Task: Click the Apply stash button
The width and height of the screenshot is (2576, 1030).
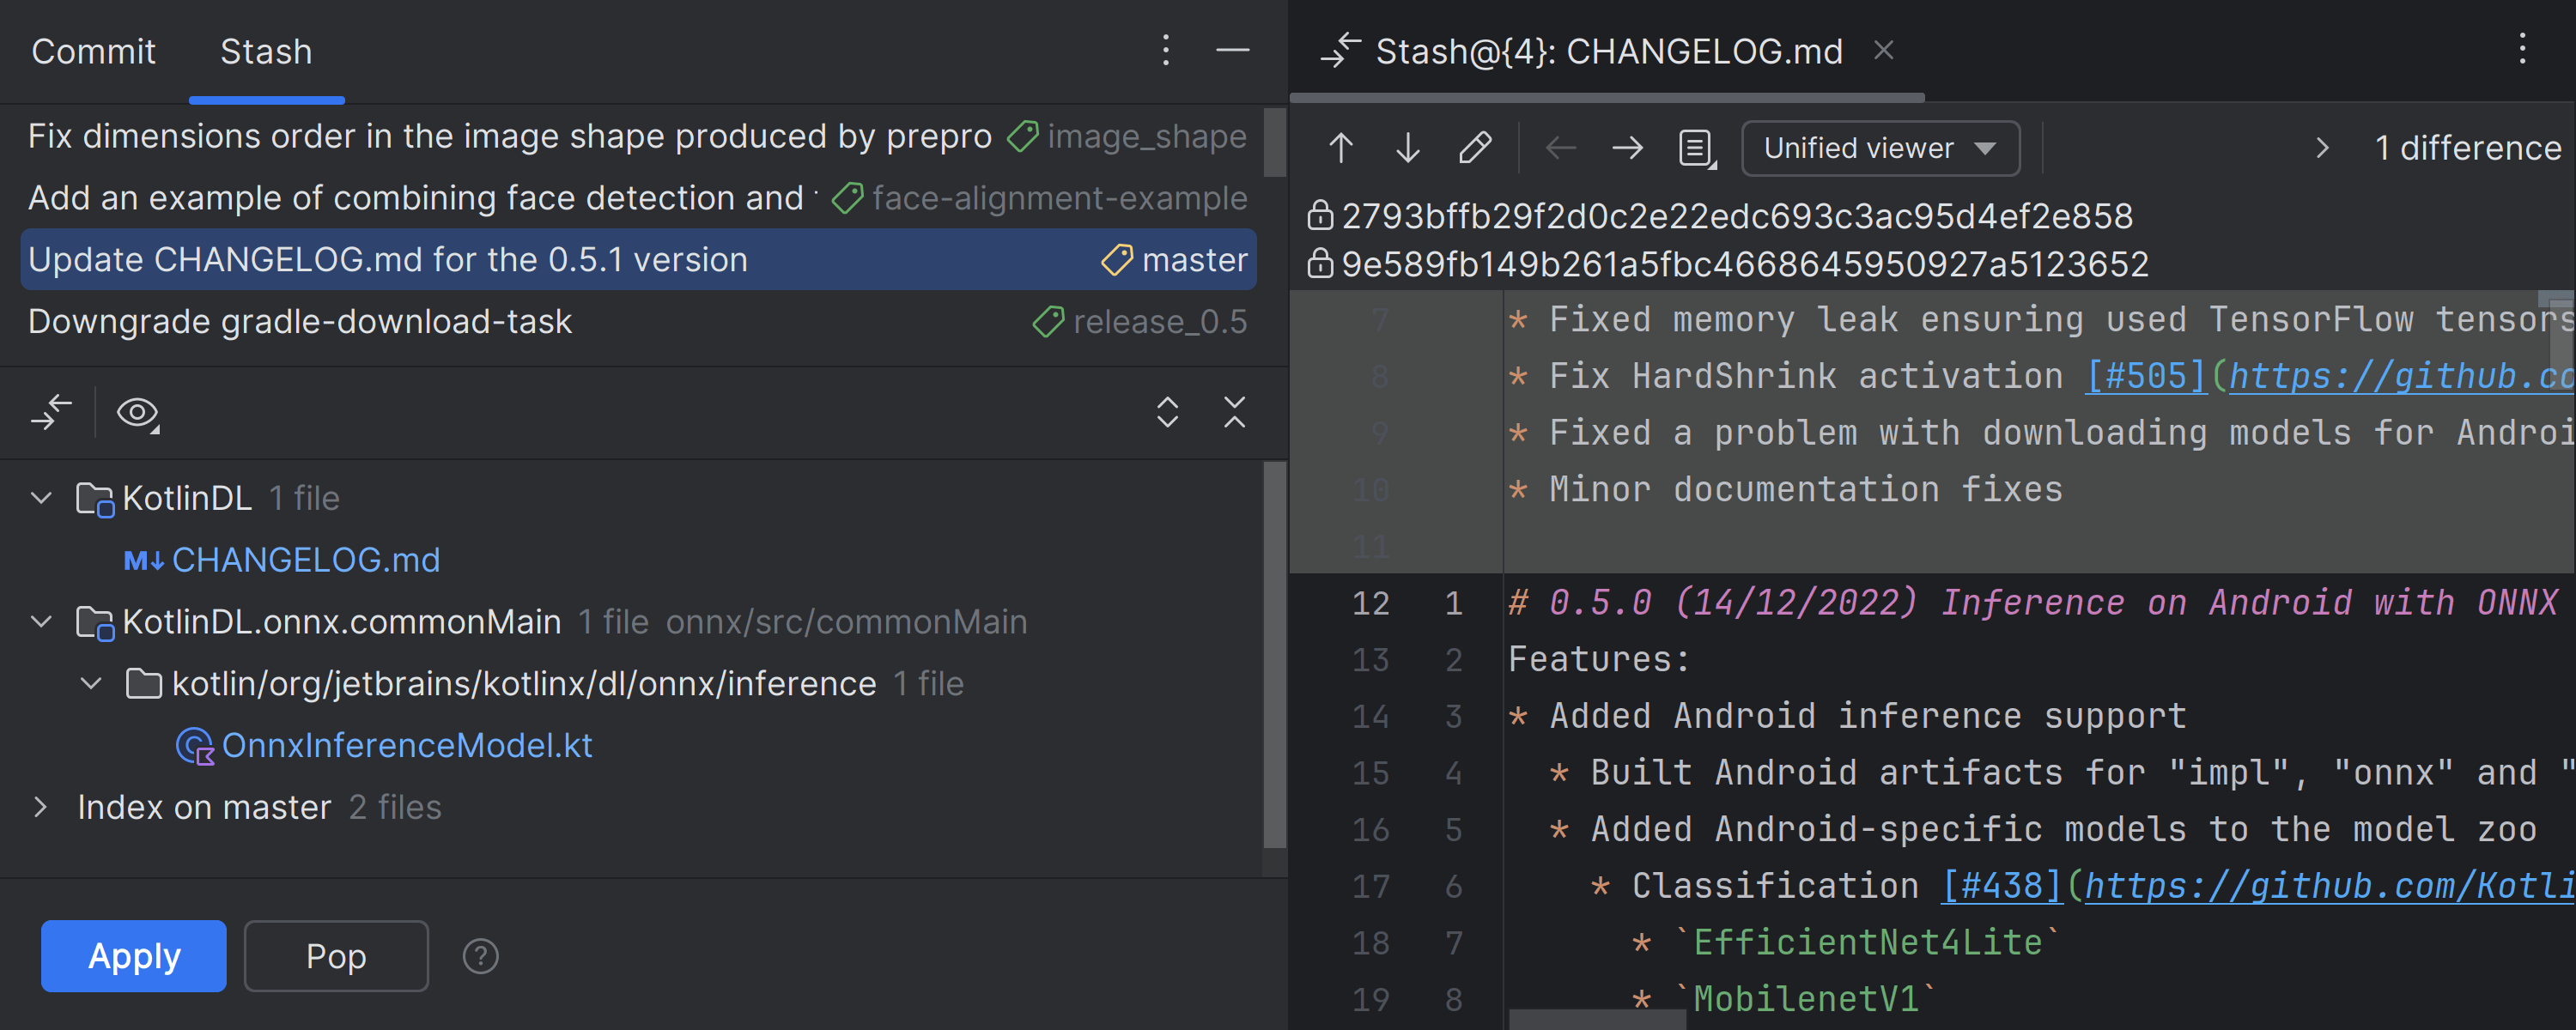Action: (x=135, y=954)
